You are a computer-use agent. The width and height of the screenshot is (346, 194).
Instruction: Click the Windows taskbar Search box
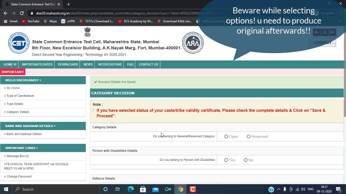pos(55,189)
